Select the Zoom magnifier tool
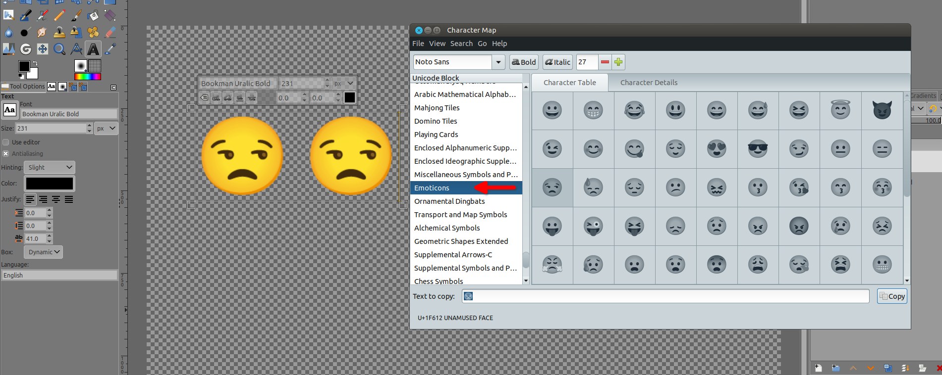Viewport: 942px width, 375px height. point(59,49)
